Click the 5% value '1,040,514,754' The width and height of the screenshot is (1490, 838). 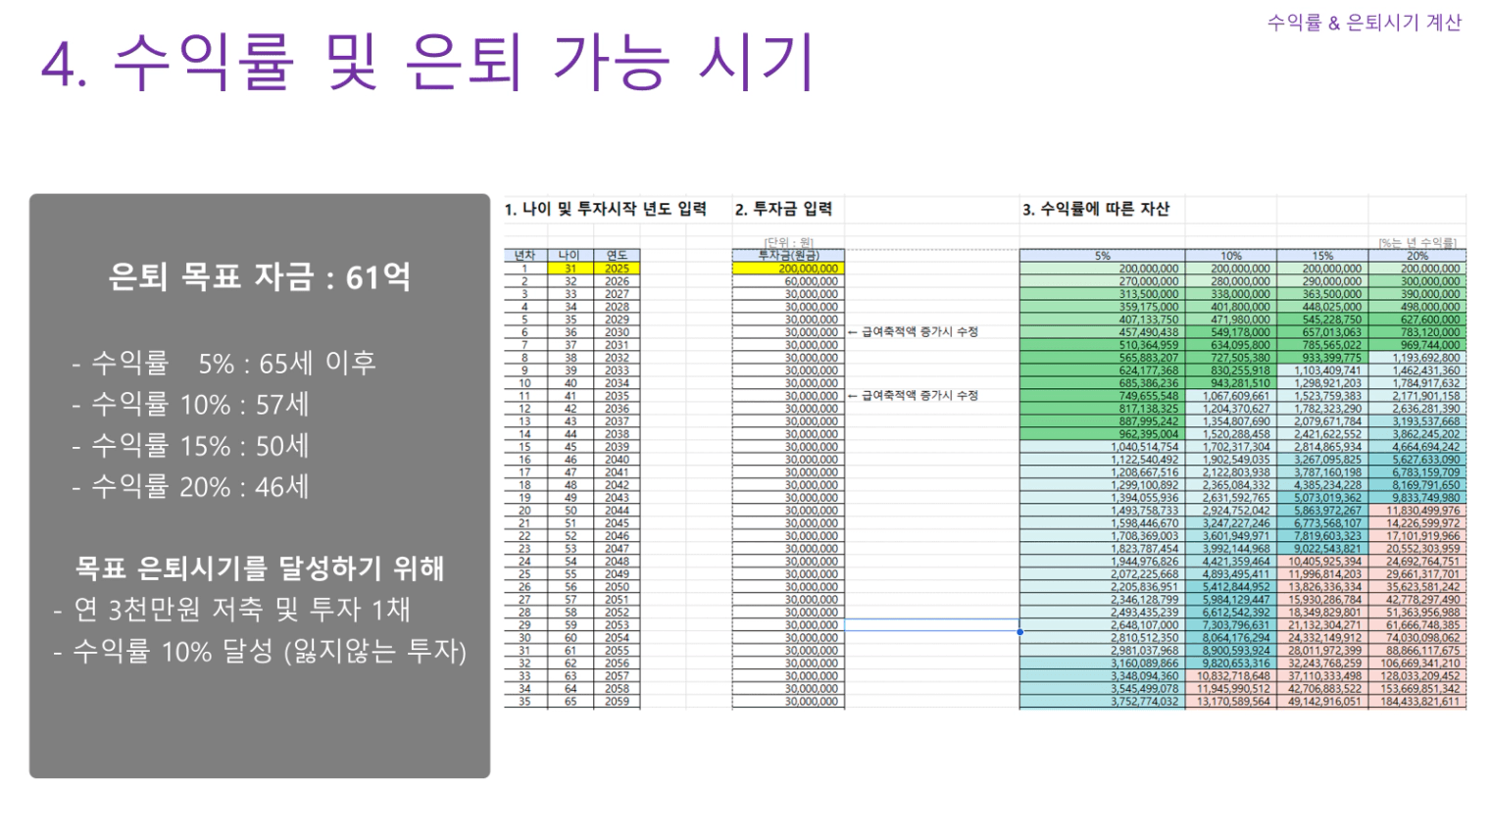(x=1103, y=447)
